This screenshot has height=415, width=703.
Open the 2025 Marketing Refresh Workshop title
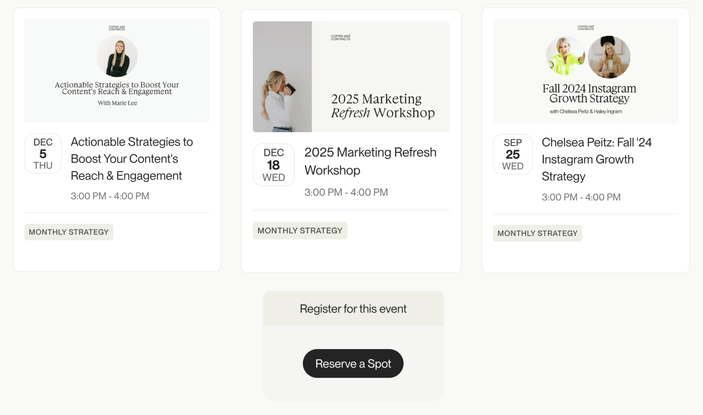coord(370,161)
